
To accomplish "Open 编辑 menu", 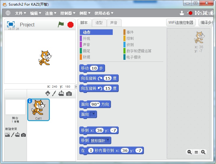I will click(x=36, y=13).
